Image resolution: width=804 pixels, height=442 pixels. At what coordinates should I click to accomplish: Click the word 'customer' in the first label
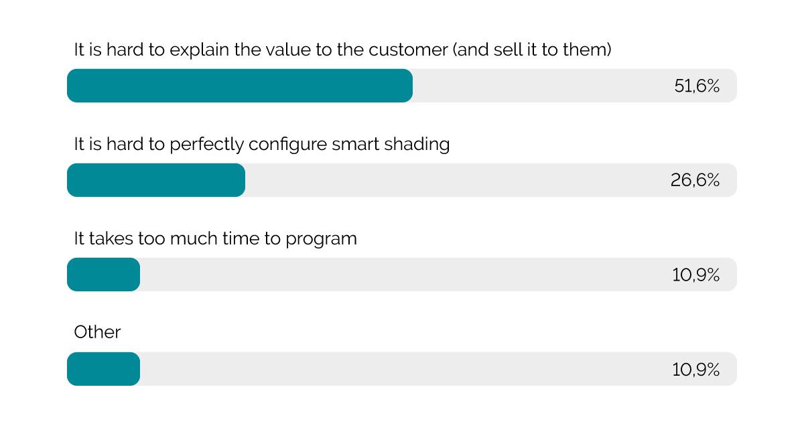pos(408,50)
